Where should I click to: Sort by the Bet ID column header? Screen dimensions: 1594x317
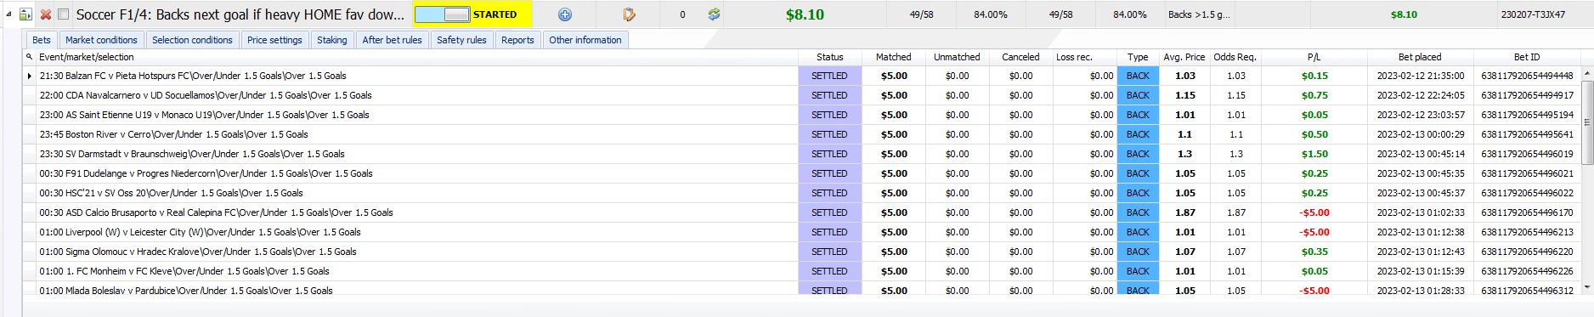pyautogui.click(x=1527, y=57)
